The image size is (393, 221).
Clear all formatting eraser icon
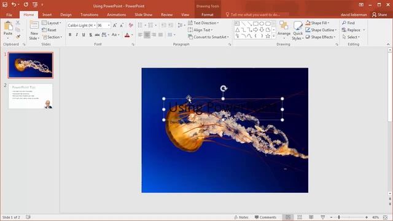click(x=131, y=25)
